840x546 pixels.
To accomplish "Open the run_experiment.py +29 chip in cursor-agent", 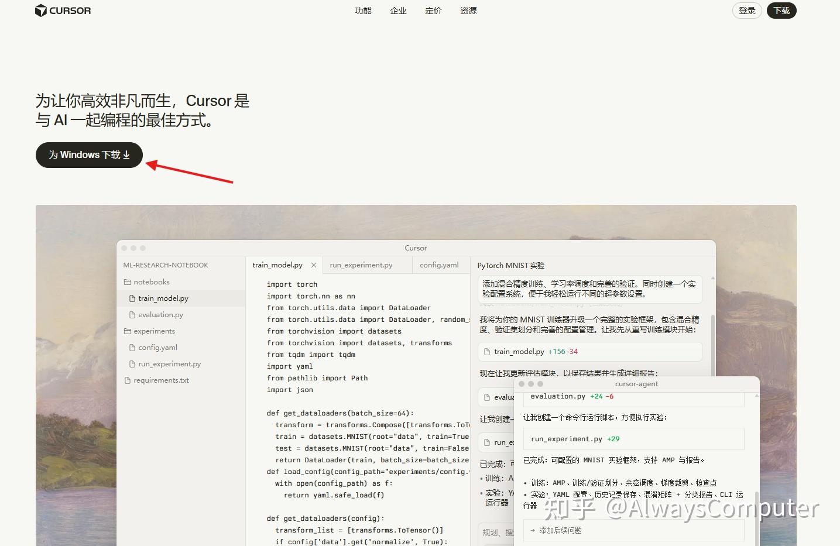I will point(633,439).
